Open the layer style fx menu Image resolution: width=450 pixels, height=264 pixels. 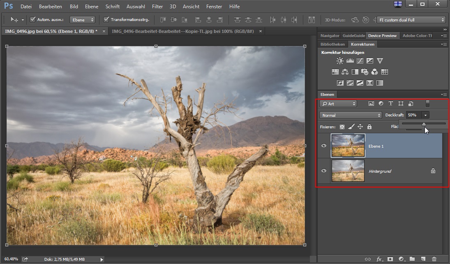point(379,259)
